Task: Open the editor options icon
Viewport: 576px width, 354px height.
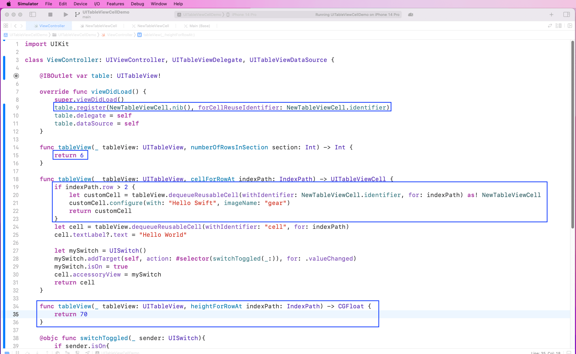Action: (559, 25)
